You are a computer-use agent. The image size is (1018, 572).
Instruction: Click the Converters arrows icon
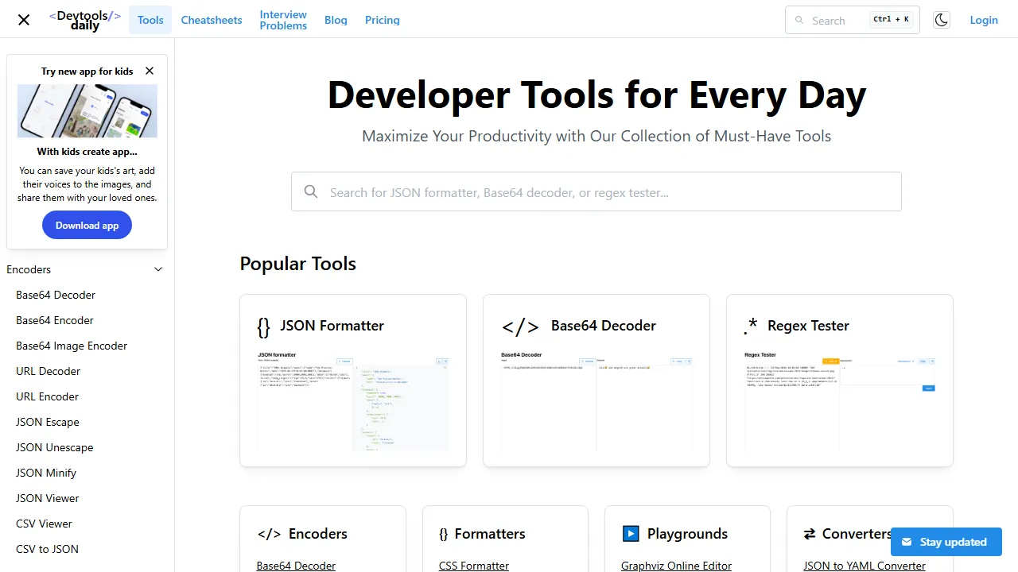click(x=809, y=533)
